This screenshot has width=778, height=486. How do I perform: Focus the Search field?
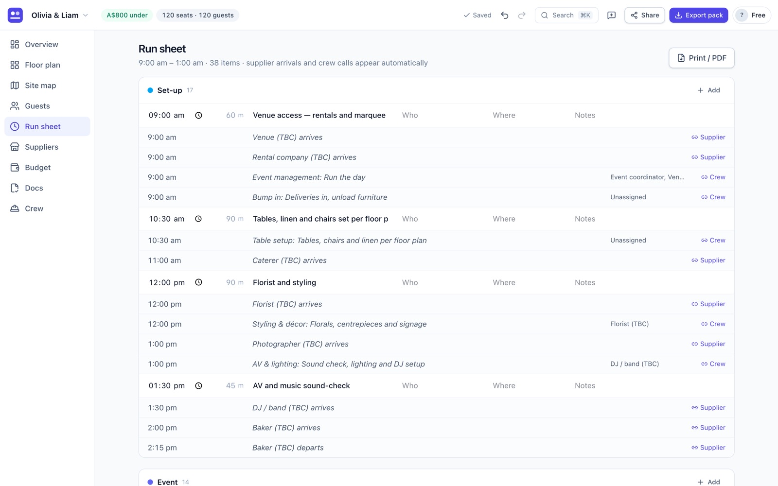[566, 15]
